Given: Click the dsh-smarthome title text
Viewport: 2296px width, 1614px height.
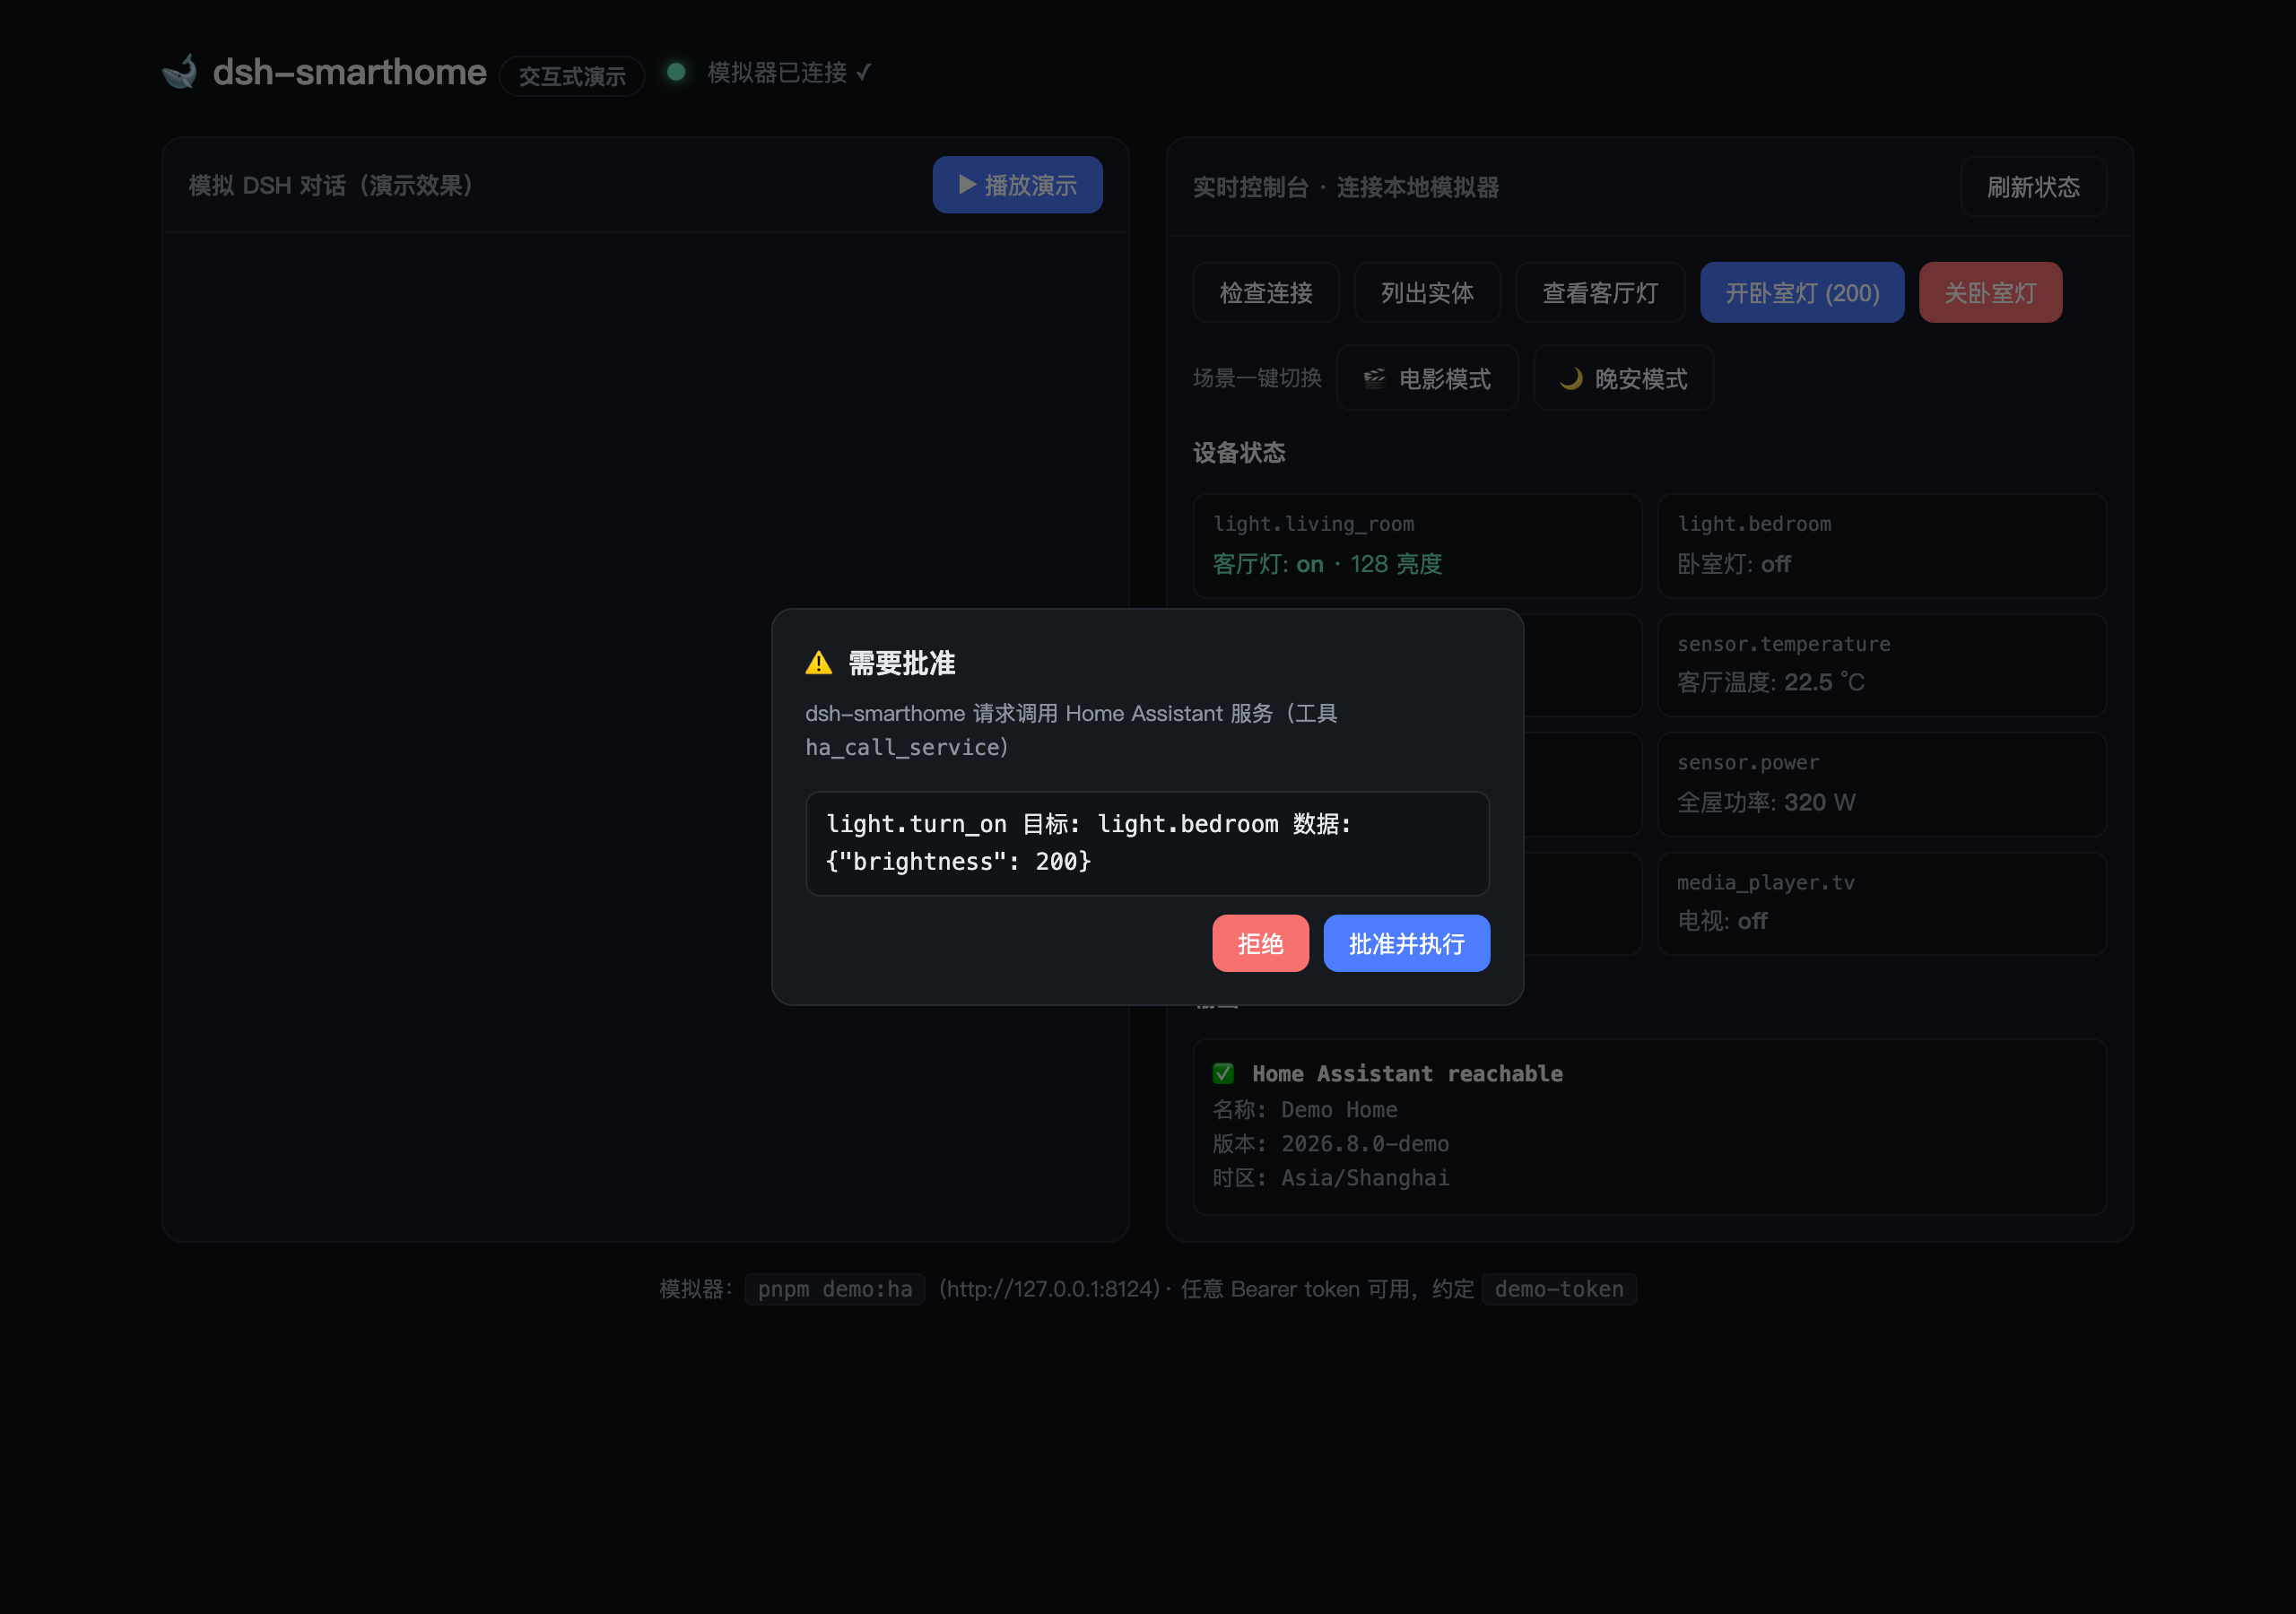Looking at the screenshot, I should (x=350, y=72).
